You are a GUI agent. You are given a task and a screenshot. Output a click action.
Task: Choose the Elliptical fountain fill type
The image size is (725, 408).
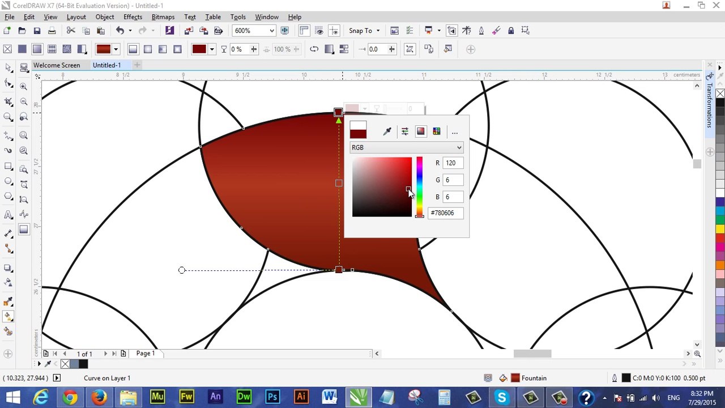[x=148, y=49]
